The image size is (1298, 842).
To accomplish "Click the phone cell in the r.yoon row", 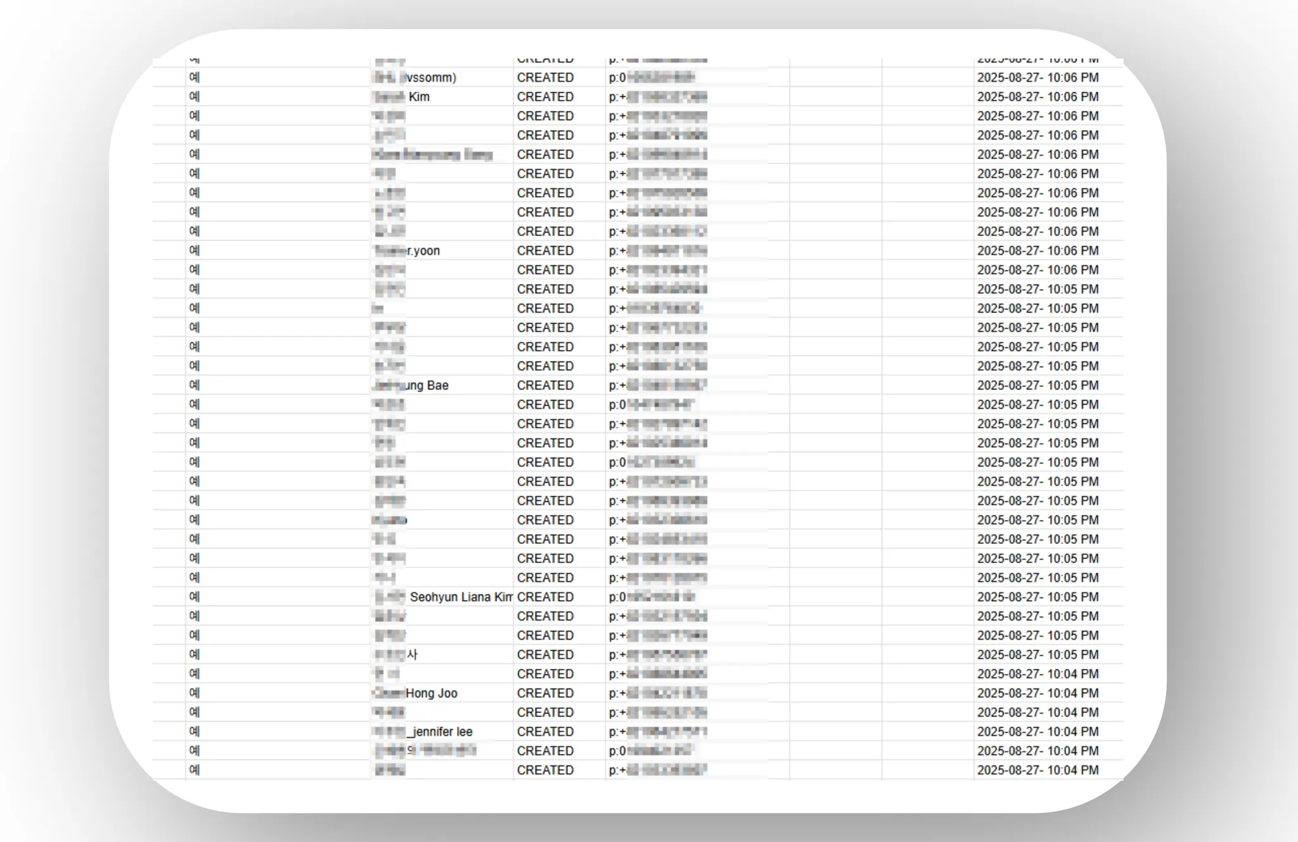I will click(x=658, y=250).
